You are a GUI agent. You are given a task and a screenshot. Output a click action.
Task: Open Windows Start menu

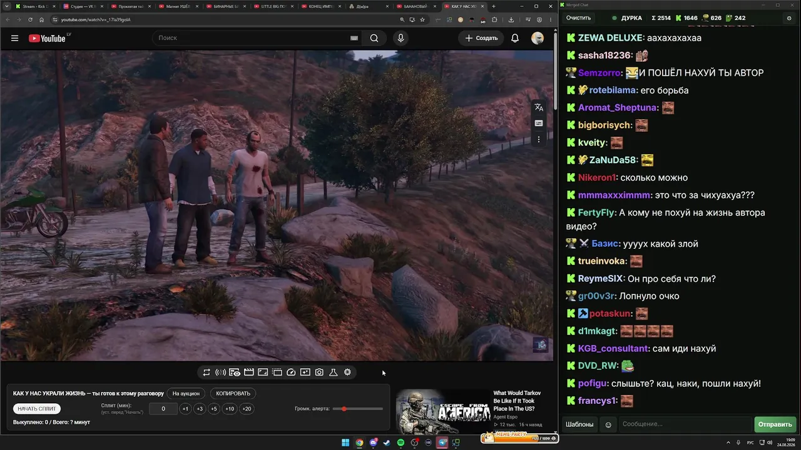tap(345, 442)
